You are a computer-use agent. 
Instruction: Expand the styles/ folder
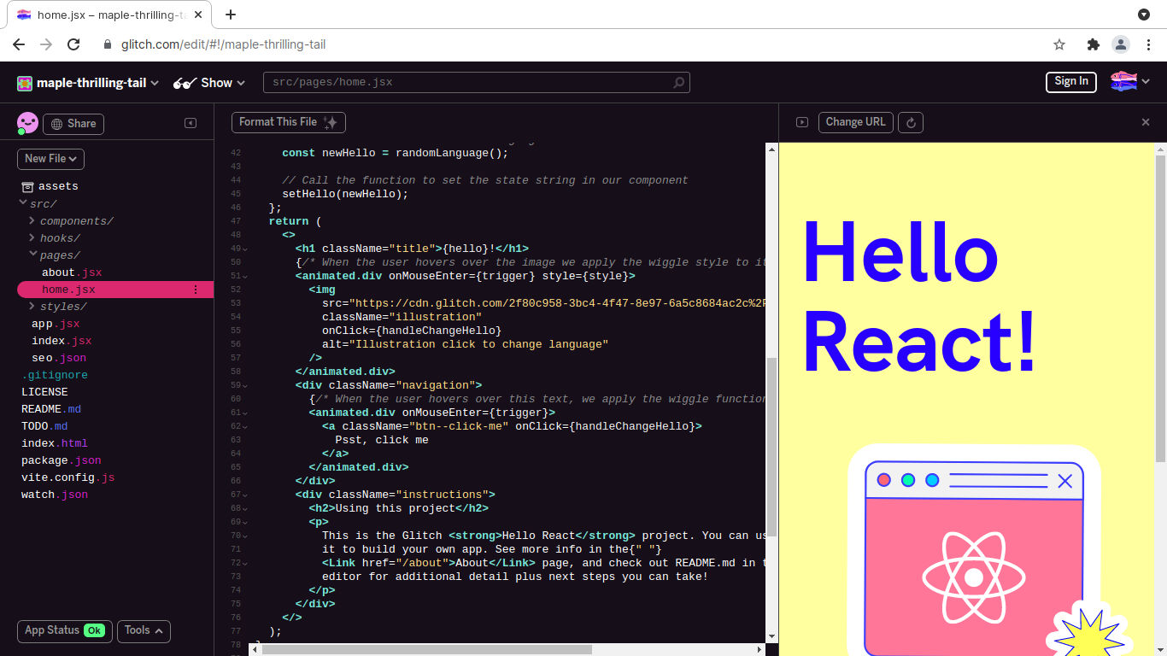(32, 306)
